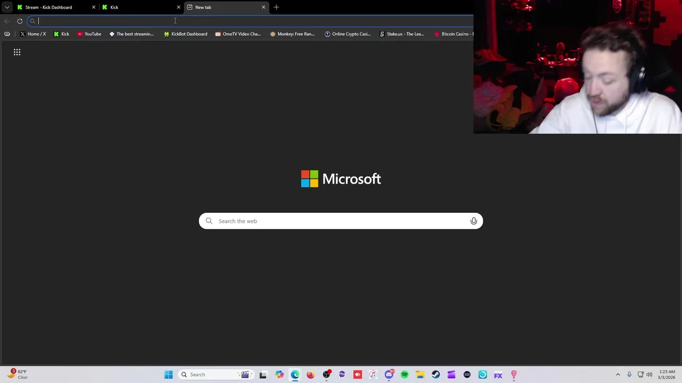Open volume control in the system tray
This screenshot has height=383, width=682.
(x=649, y=374)
